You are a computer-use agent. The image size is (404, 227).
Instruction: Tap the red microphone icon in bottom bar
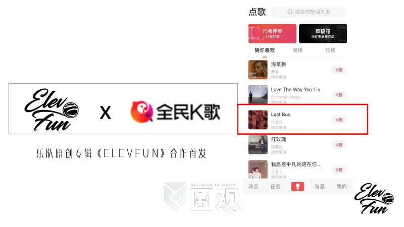297,186
